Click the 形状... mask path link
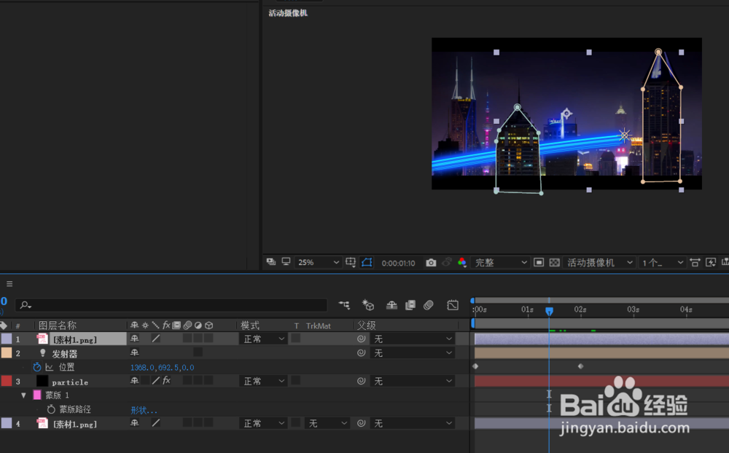Viewport: 729px width, 453px height. pyautogui.click(x=144, y=410)
